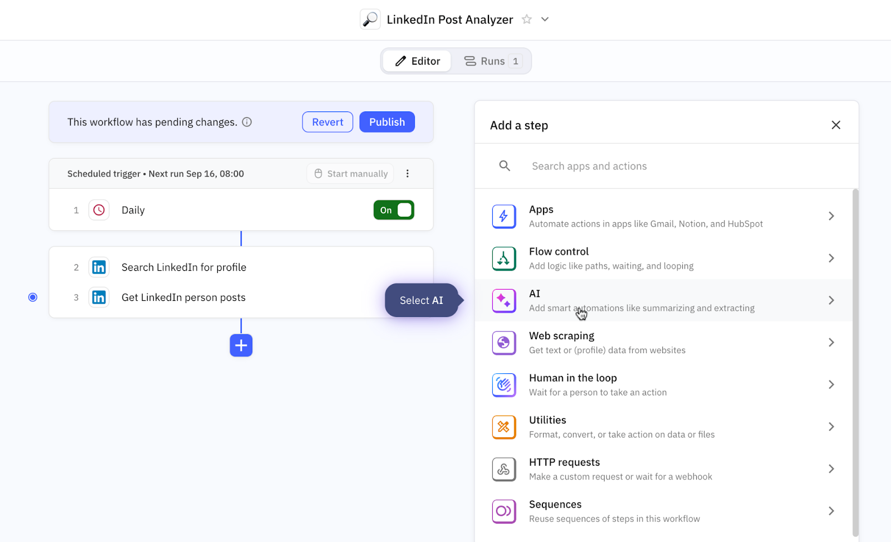
Task: Click the Add a step panel scrollbar
Action: 855,362
